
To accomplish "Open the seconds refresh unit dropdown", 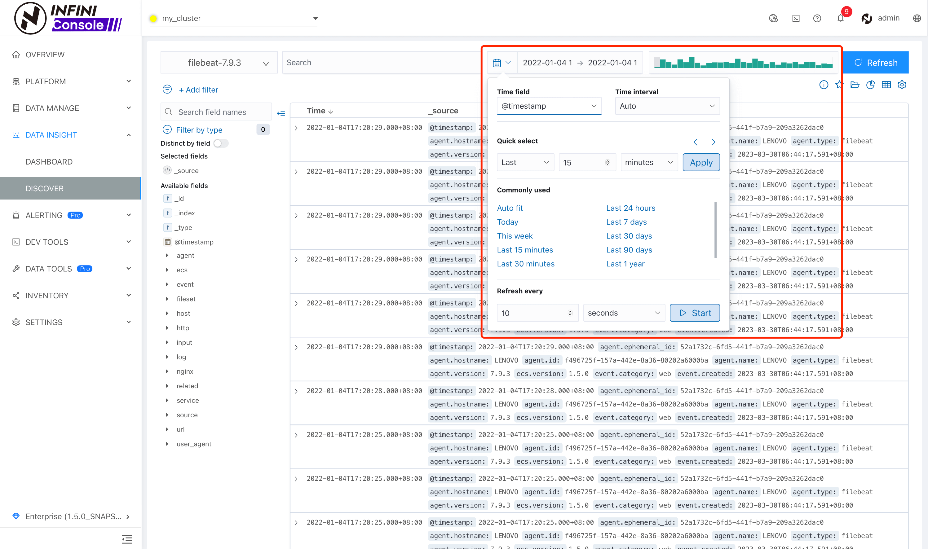I will [x=624, y=313].
